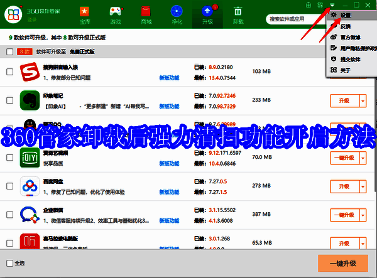The height and width of the screenshot is (278, 377).
Task: Tick the 全选 select-all checkbox
Action: point(9,263)
